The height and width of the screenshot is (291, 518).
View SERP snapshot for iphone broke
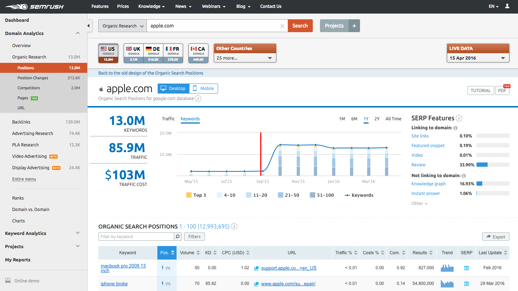click(x=466, y=284)
